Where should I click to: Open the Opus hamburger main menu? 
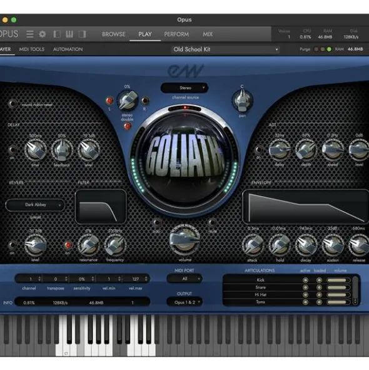(x=30, y=34)
